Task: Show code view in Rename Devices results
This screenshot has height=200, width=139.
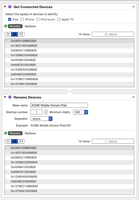Action: (x=21, y=141)
